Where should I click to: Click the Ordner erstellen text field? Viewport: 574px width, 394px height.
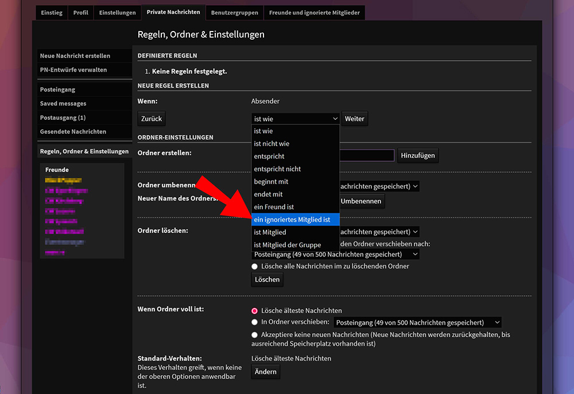click(367, 155)
